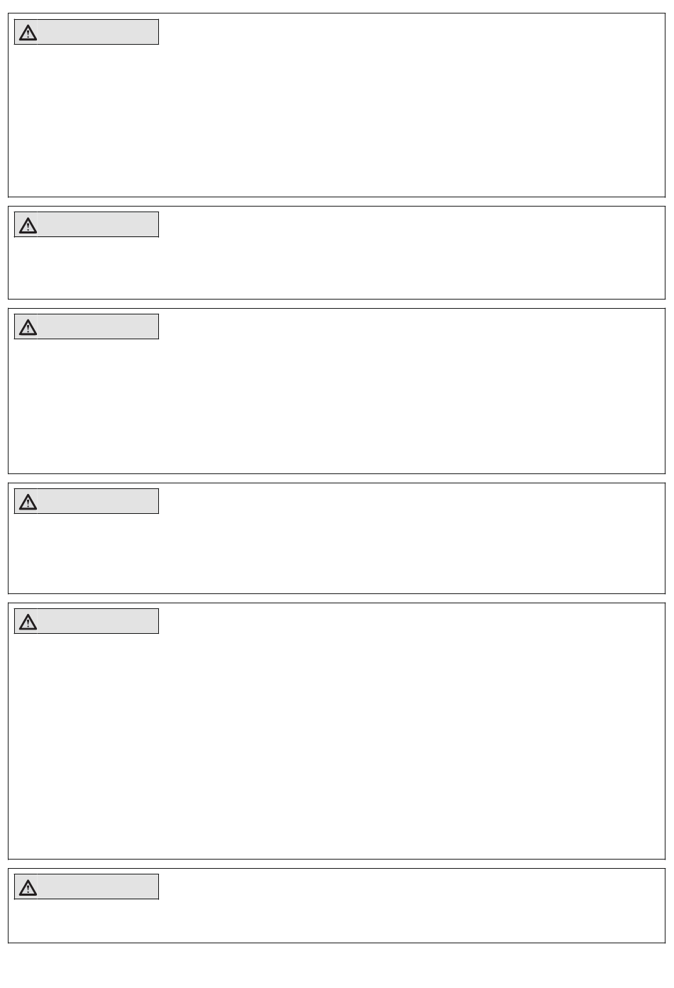Click the warning triangle in the tallest box
674x988 pixels.
pos(28,622)
